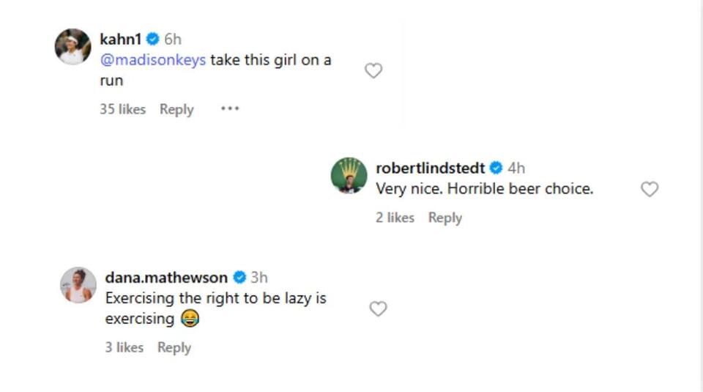
Task: Open the three-dot options on kahn1's comment
Action: pos(230,109)
